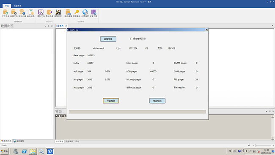Viewport: 275px width, 155px height.
Task: Click the select file button in Detection dialog
Action: (108, 39)
